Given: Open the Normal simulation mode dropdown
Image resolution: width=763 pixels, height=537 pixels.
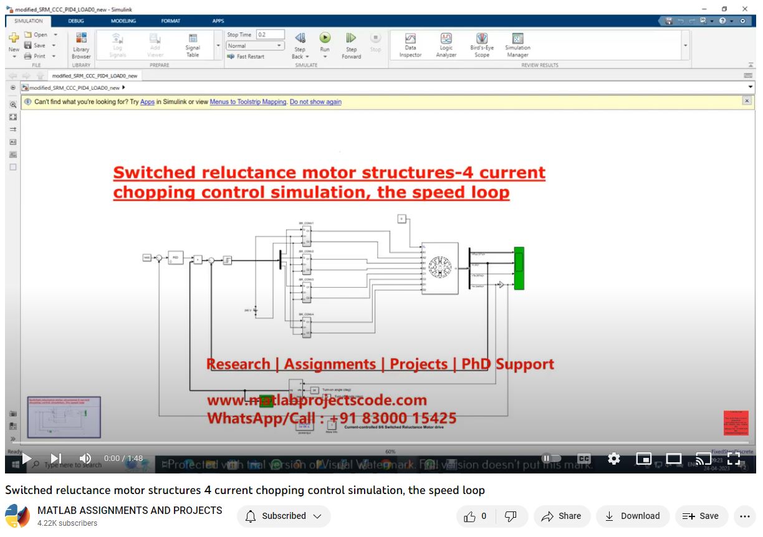Looking at the screenshot, I should coord(255,45).
